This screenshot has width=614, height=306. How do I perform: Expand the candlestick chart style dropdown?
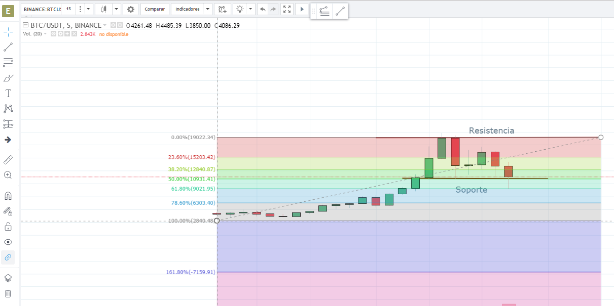[117, 9]
